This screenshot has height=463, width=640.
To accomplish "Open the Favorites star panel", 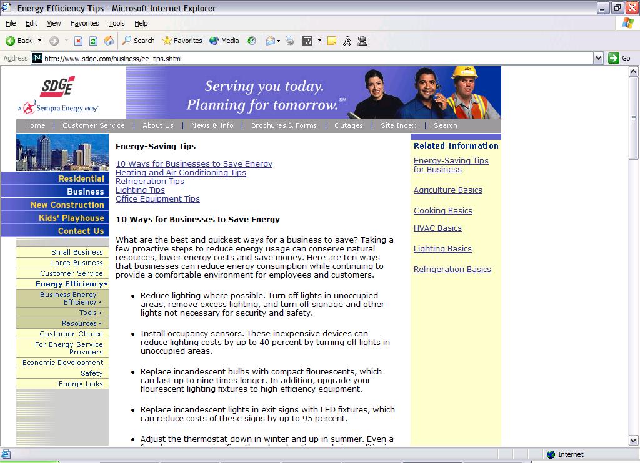I will tap(182, 41).
